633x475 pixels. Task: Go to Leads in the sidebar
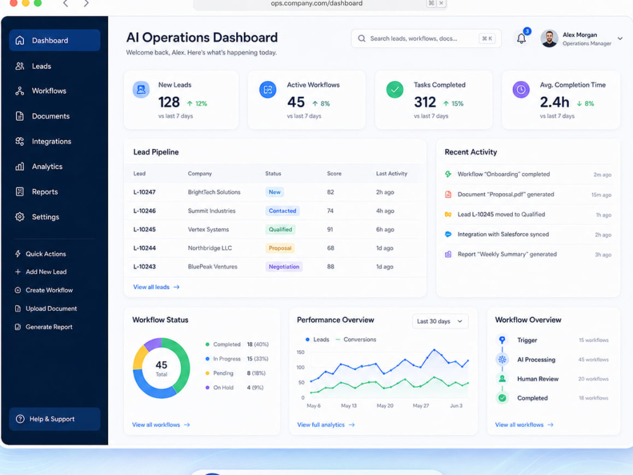54,66
